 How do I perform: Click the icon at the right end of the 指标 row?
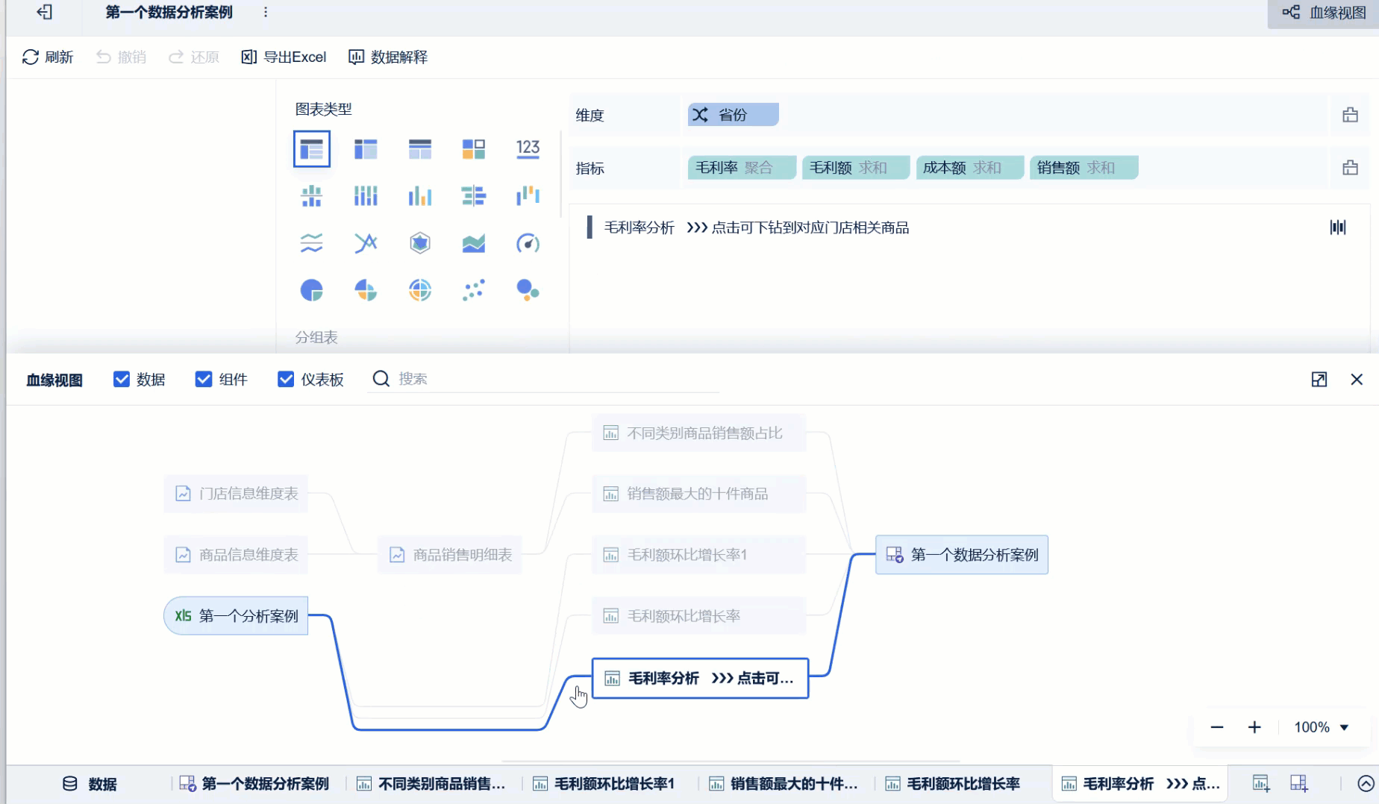pyautogui.click(x=1350, y=168)
